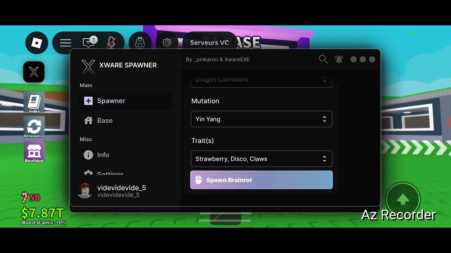Click the middle gray window control dot

[363, 59]
